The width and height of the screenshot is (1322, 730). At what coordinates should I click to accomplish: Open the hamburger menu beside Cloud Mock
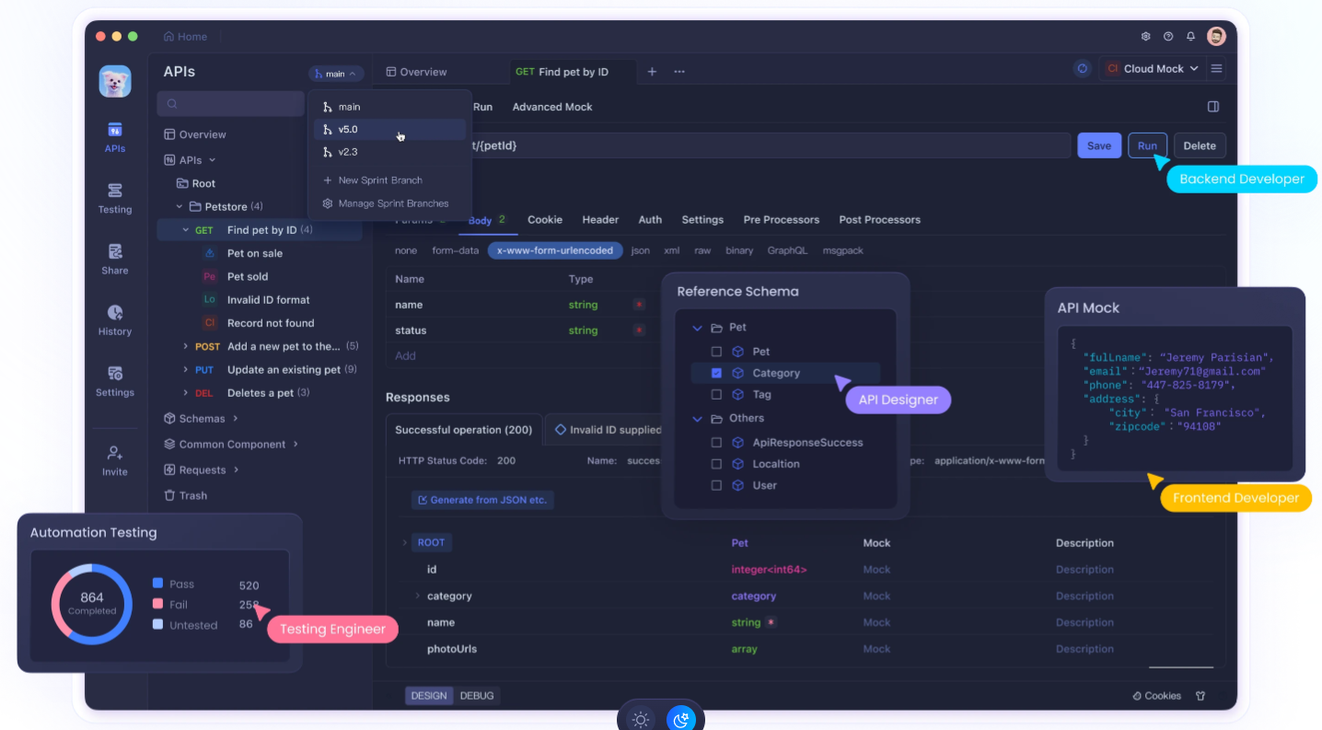click(1216, 69)
